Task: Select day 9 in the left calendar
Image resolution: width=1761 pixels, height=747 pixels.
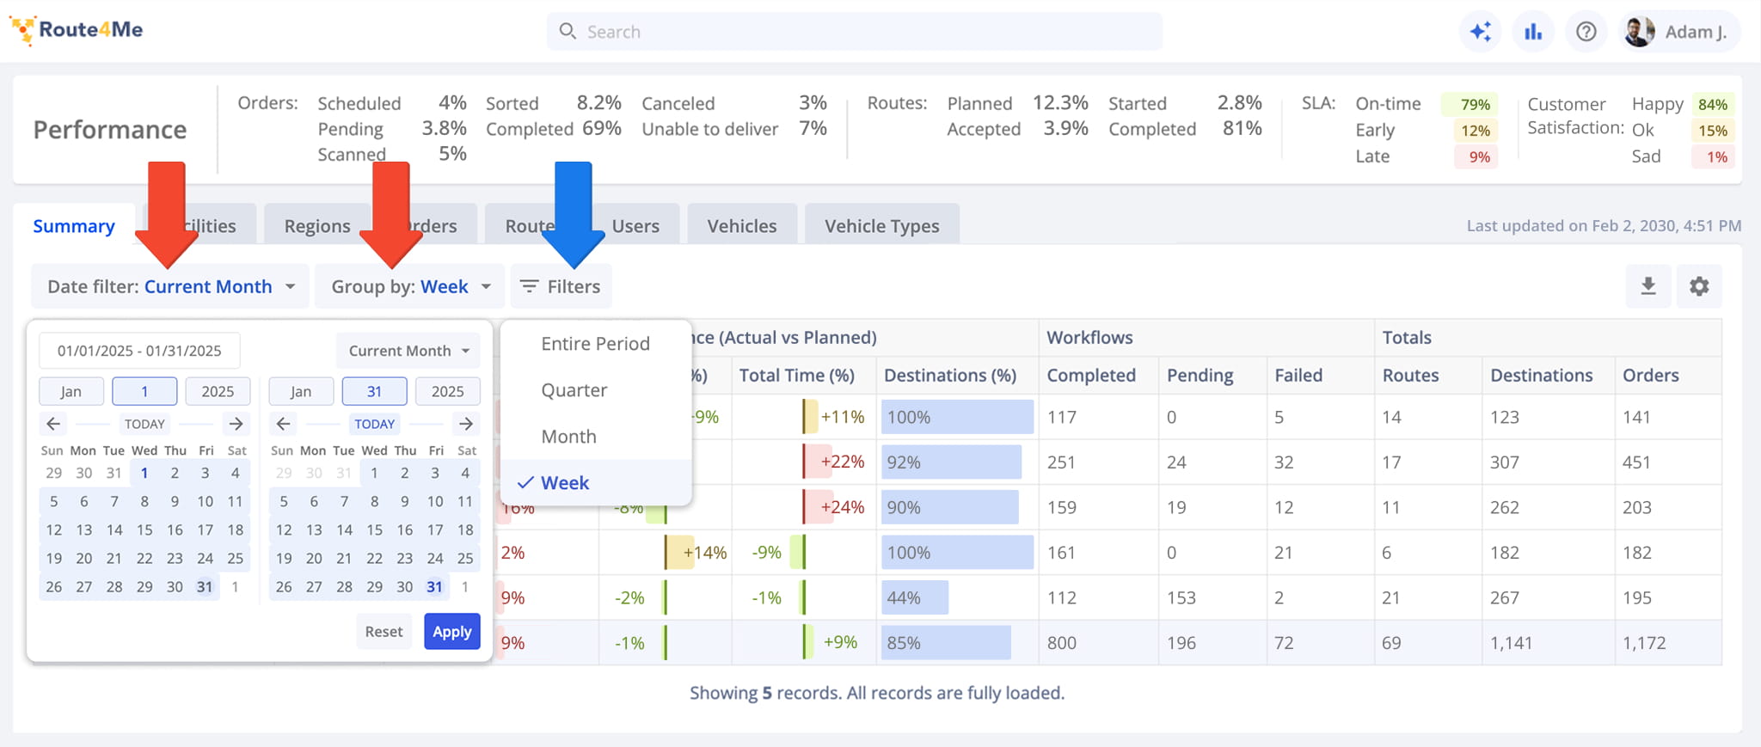Action: click(175, 501)
